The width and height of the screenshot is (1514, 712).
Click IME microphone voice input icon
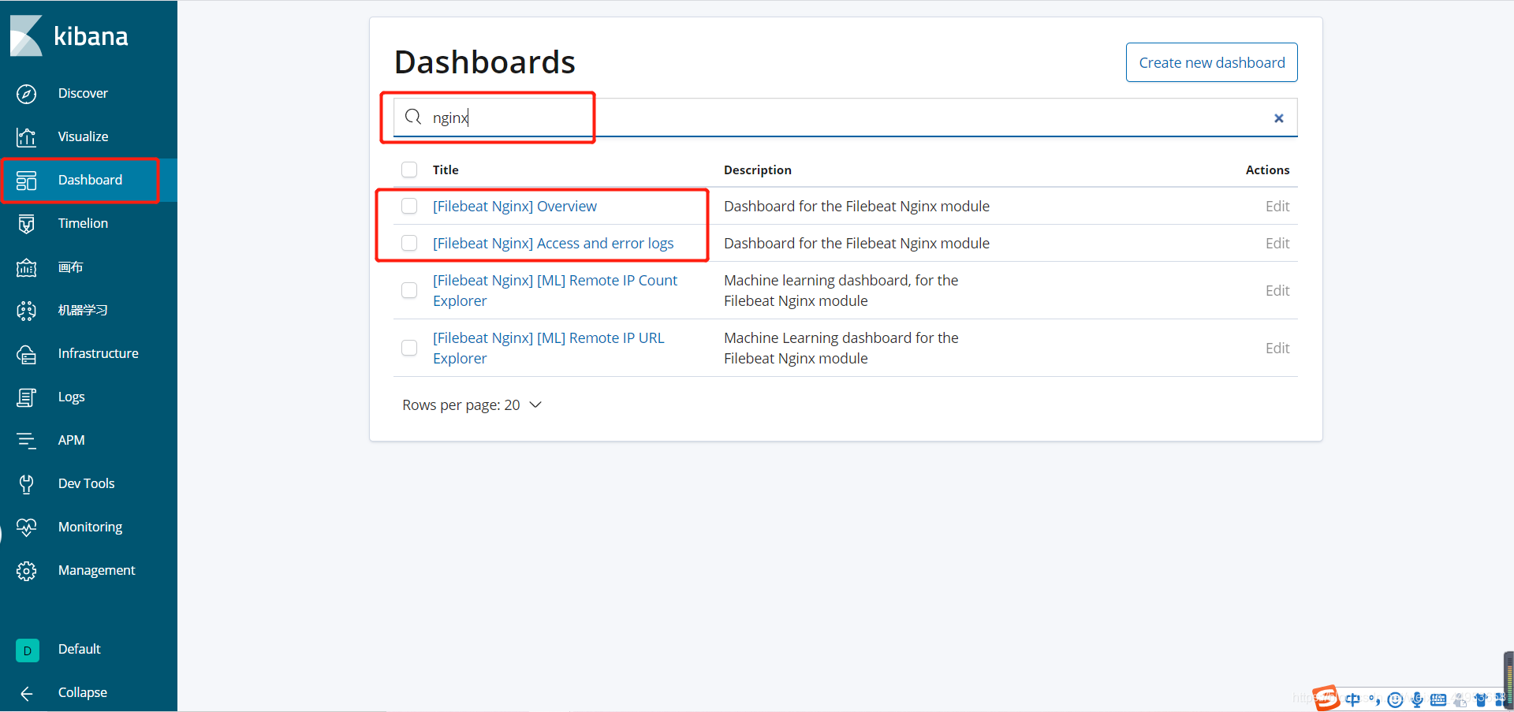(1417, 699)
